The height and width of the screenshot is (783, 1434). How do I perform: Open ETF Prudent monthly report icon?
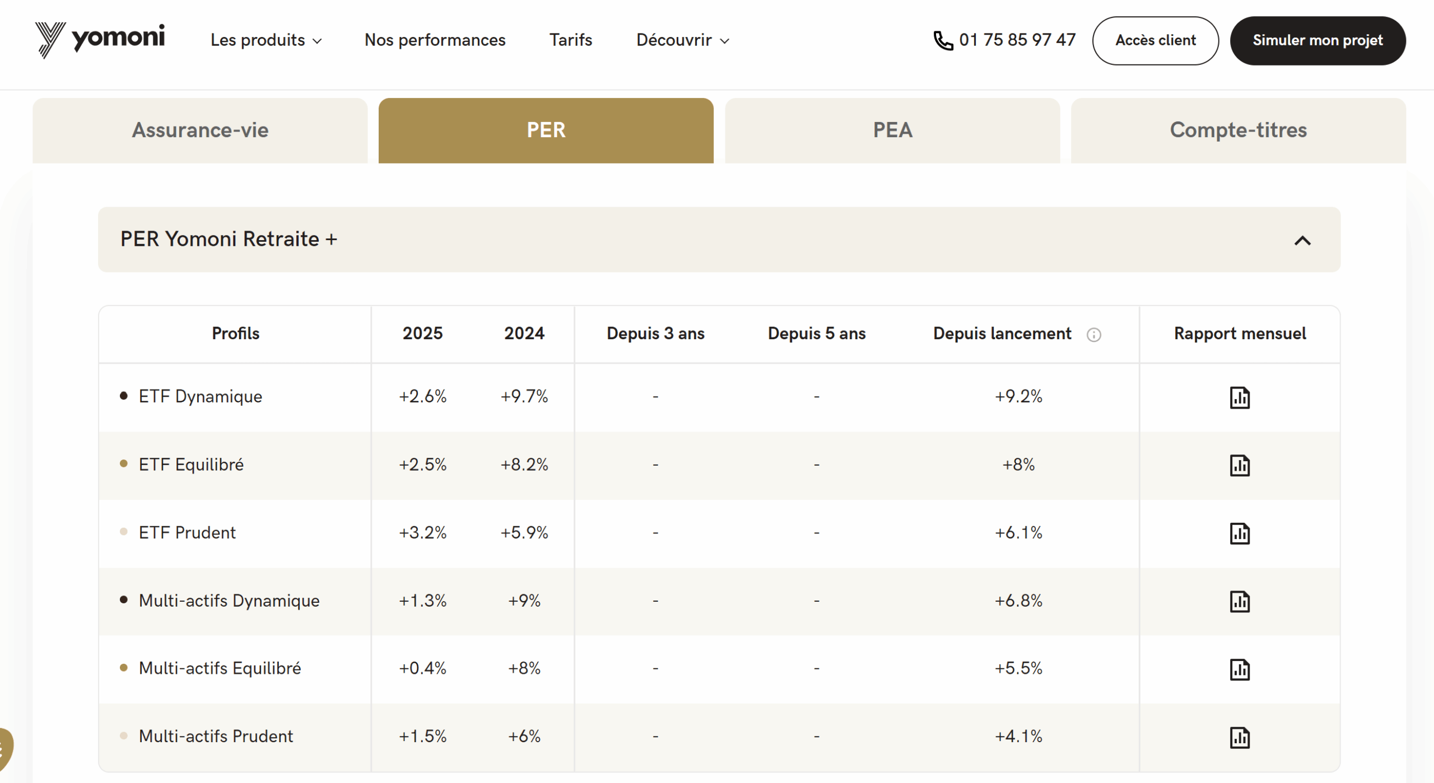(1239, 533)
